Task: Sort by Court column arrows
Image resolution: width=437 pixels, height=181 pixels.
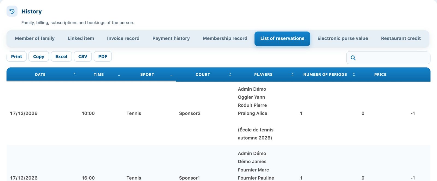Action: tap(230, 75)
